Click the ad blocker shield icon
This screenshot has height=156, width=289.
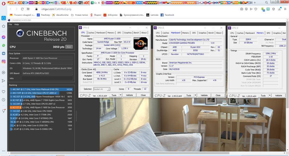[x=246, y=9]
